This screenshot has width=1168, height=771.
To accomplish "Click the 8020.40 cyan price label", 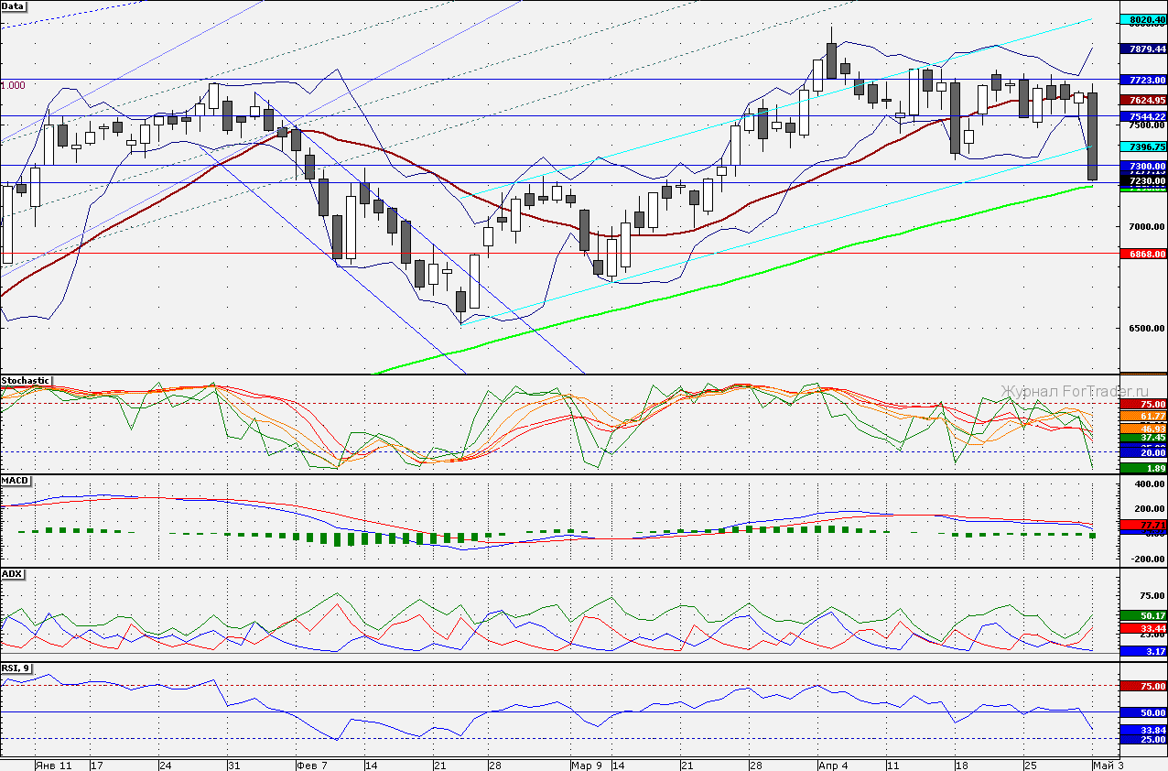I will [x=1143, y=19].
